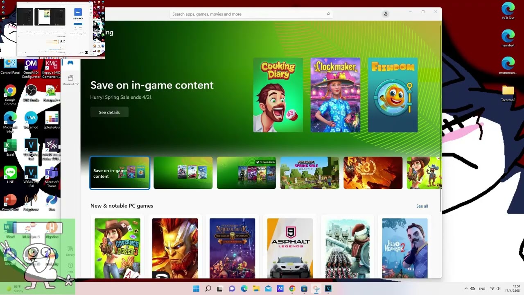Select the Minecraft Spring Sale carousel tile
This screenshot has height=295, width=524.
pyautogui.click(x=309, y=173)
